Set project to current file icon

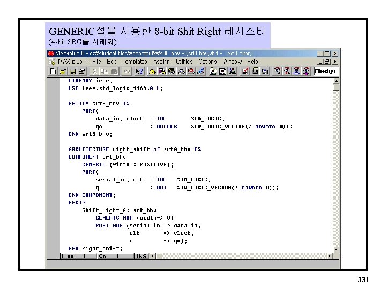coord(222,71)
